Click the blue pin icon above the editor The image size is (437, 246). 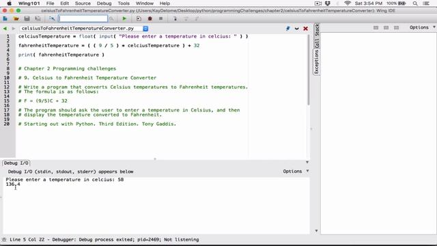tap(288, 29)
